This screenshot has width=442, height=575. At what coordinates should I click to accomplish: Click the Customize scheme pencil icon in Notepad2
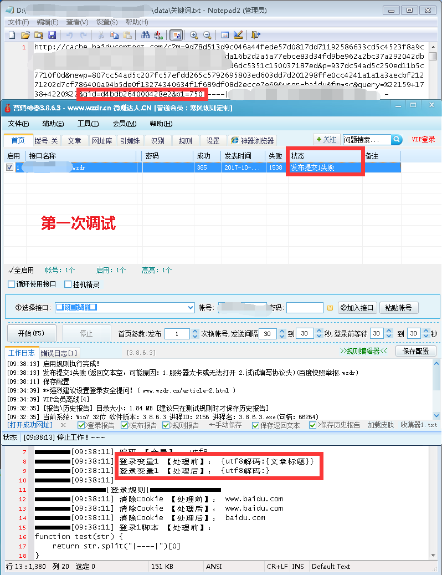tap(238, 35)
